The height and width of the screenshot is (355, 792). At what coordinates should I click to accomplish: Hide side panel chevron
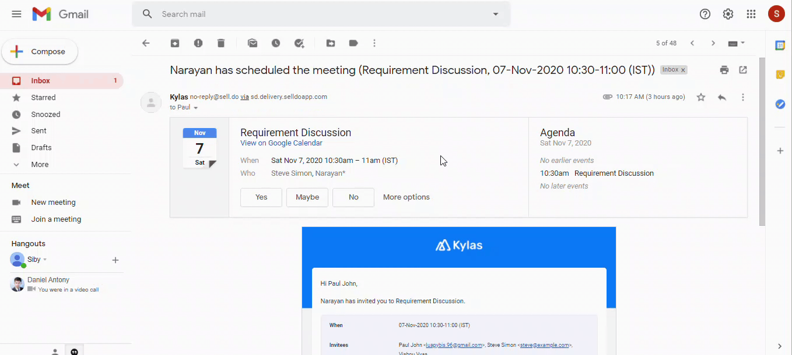click(780, 346)
